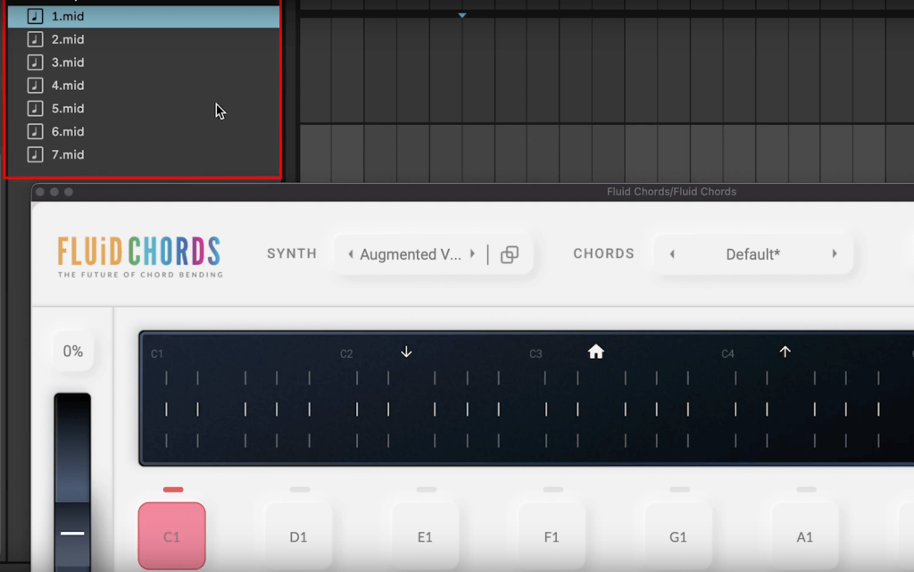Trigger the F1 chord pad
Image resolution: width=914 pixels, height=572 pixels.
[552, 536]
